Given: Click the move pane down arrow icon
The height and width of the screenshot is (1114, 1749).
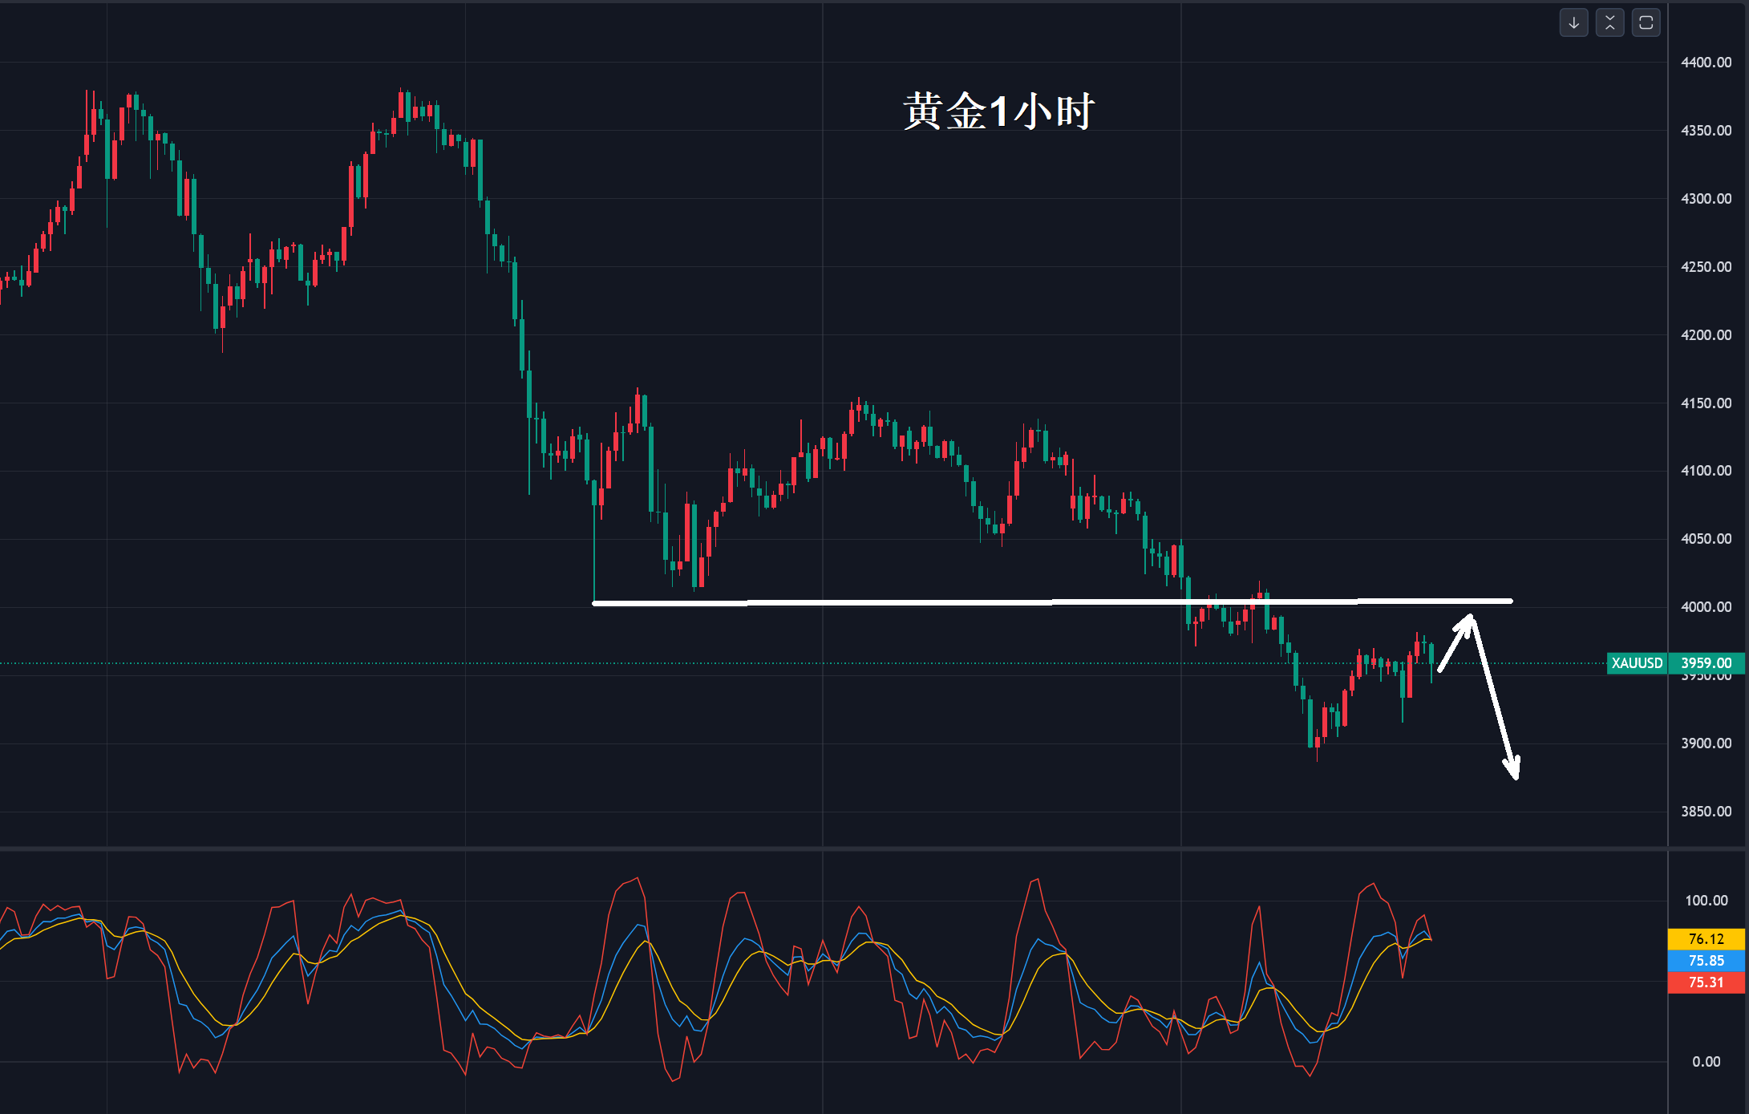Looking at the screenshot, I should 1573,22.
